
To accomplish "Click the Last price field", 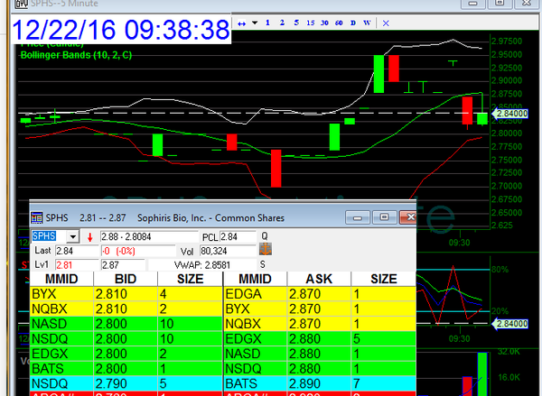I will pos(75,251).
